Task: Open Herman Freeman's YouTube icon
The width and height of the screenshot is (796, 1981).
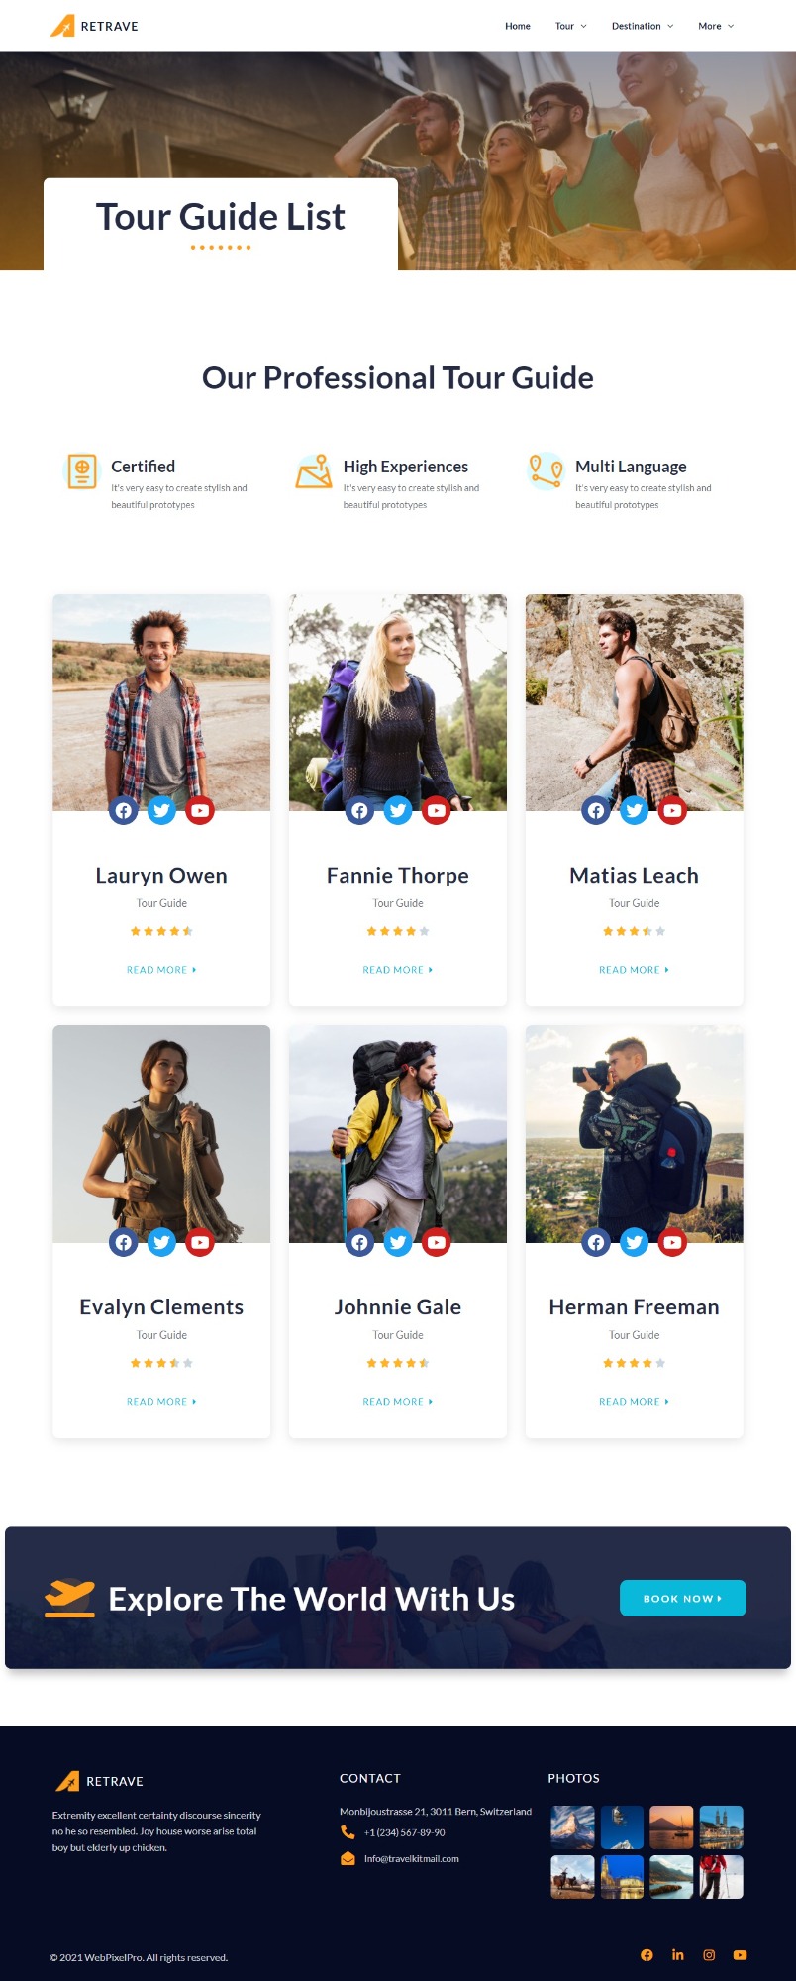Action: click(672, 1242)
